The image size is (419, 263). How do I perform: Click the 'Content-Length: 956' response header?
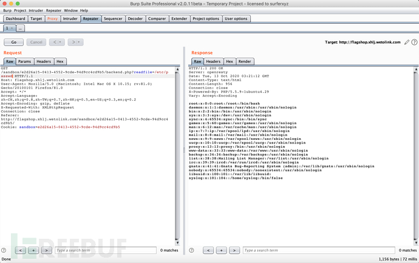[x=210, y=84]
